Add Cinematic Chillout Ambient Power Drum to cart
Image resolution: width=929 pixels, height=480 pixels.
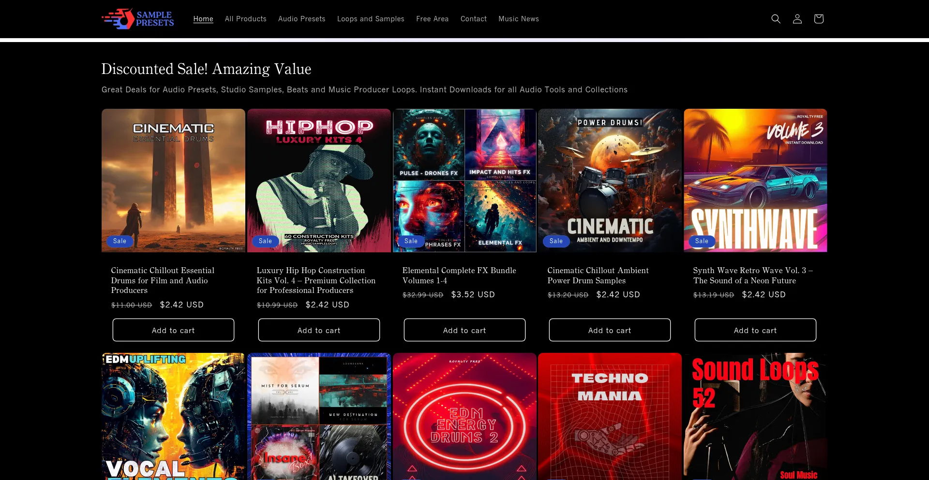click(610, 330)
